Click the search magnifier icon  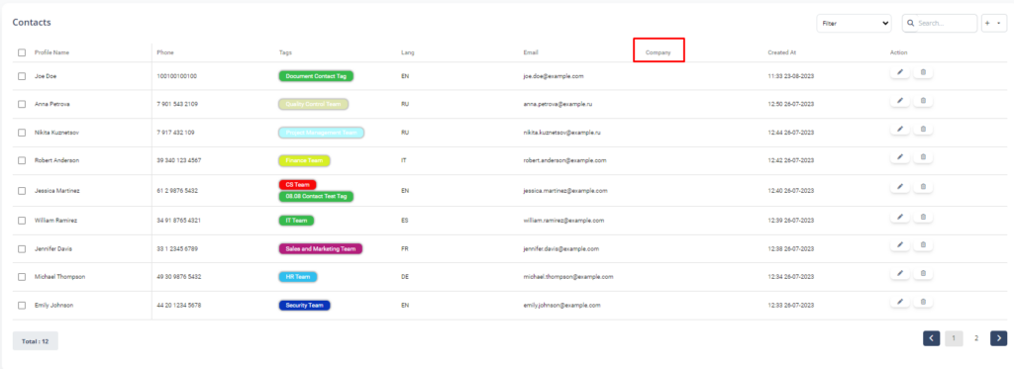[911, 24]
